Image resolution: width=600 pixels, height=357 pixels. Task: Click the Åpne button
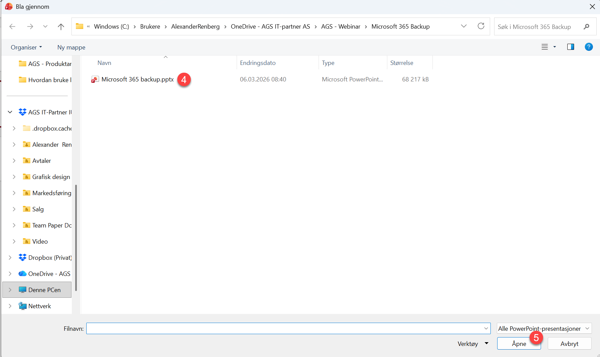click(x=519, y=344)
